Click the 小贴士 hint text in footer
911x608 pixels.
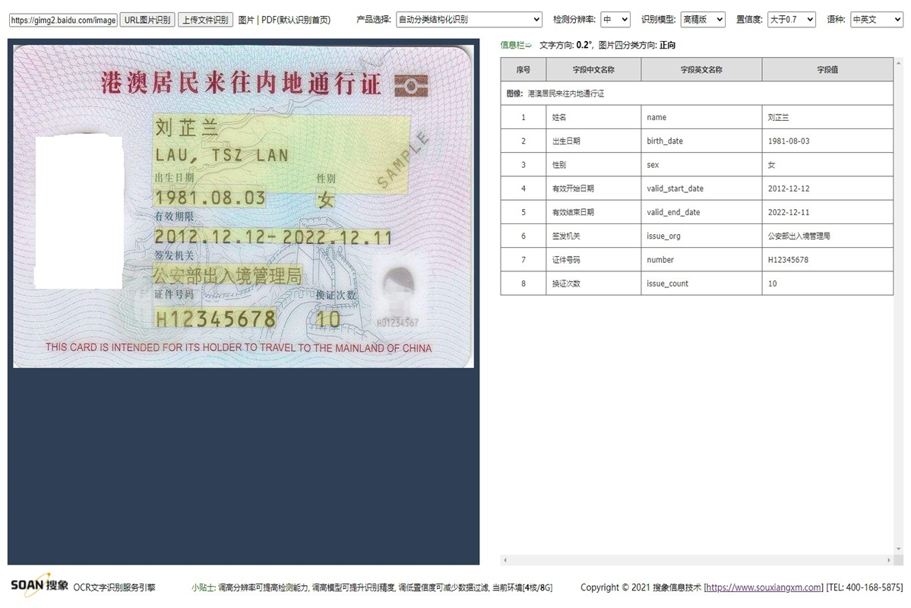(201, 587)
